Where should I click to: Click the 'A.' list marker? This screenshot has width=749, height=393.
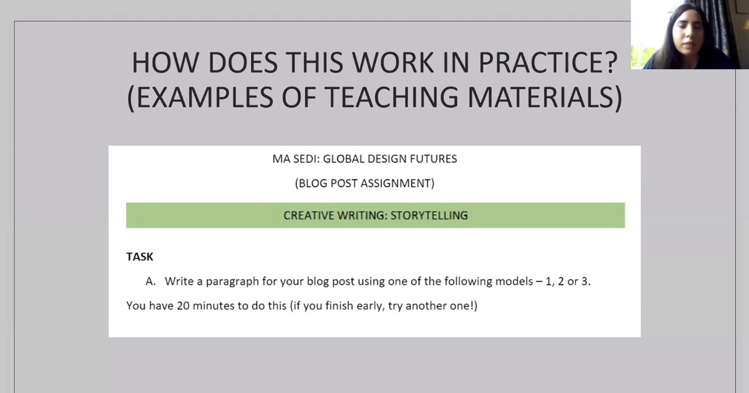(150, 281)
